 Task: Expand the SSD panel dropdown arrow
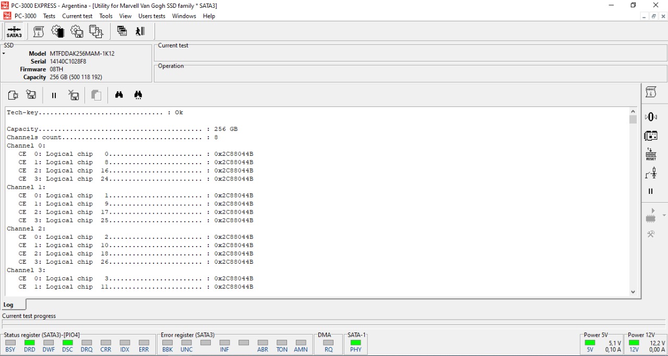tap(4, 54)
